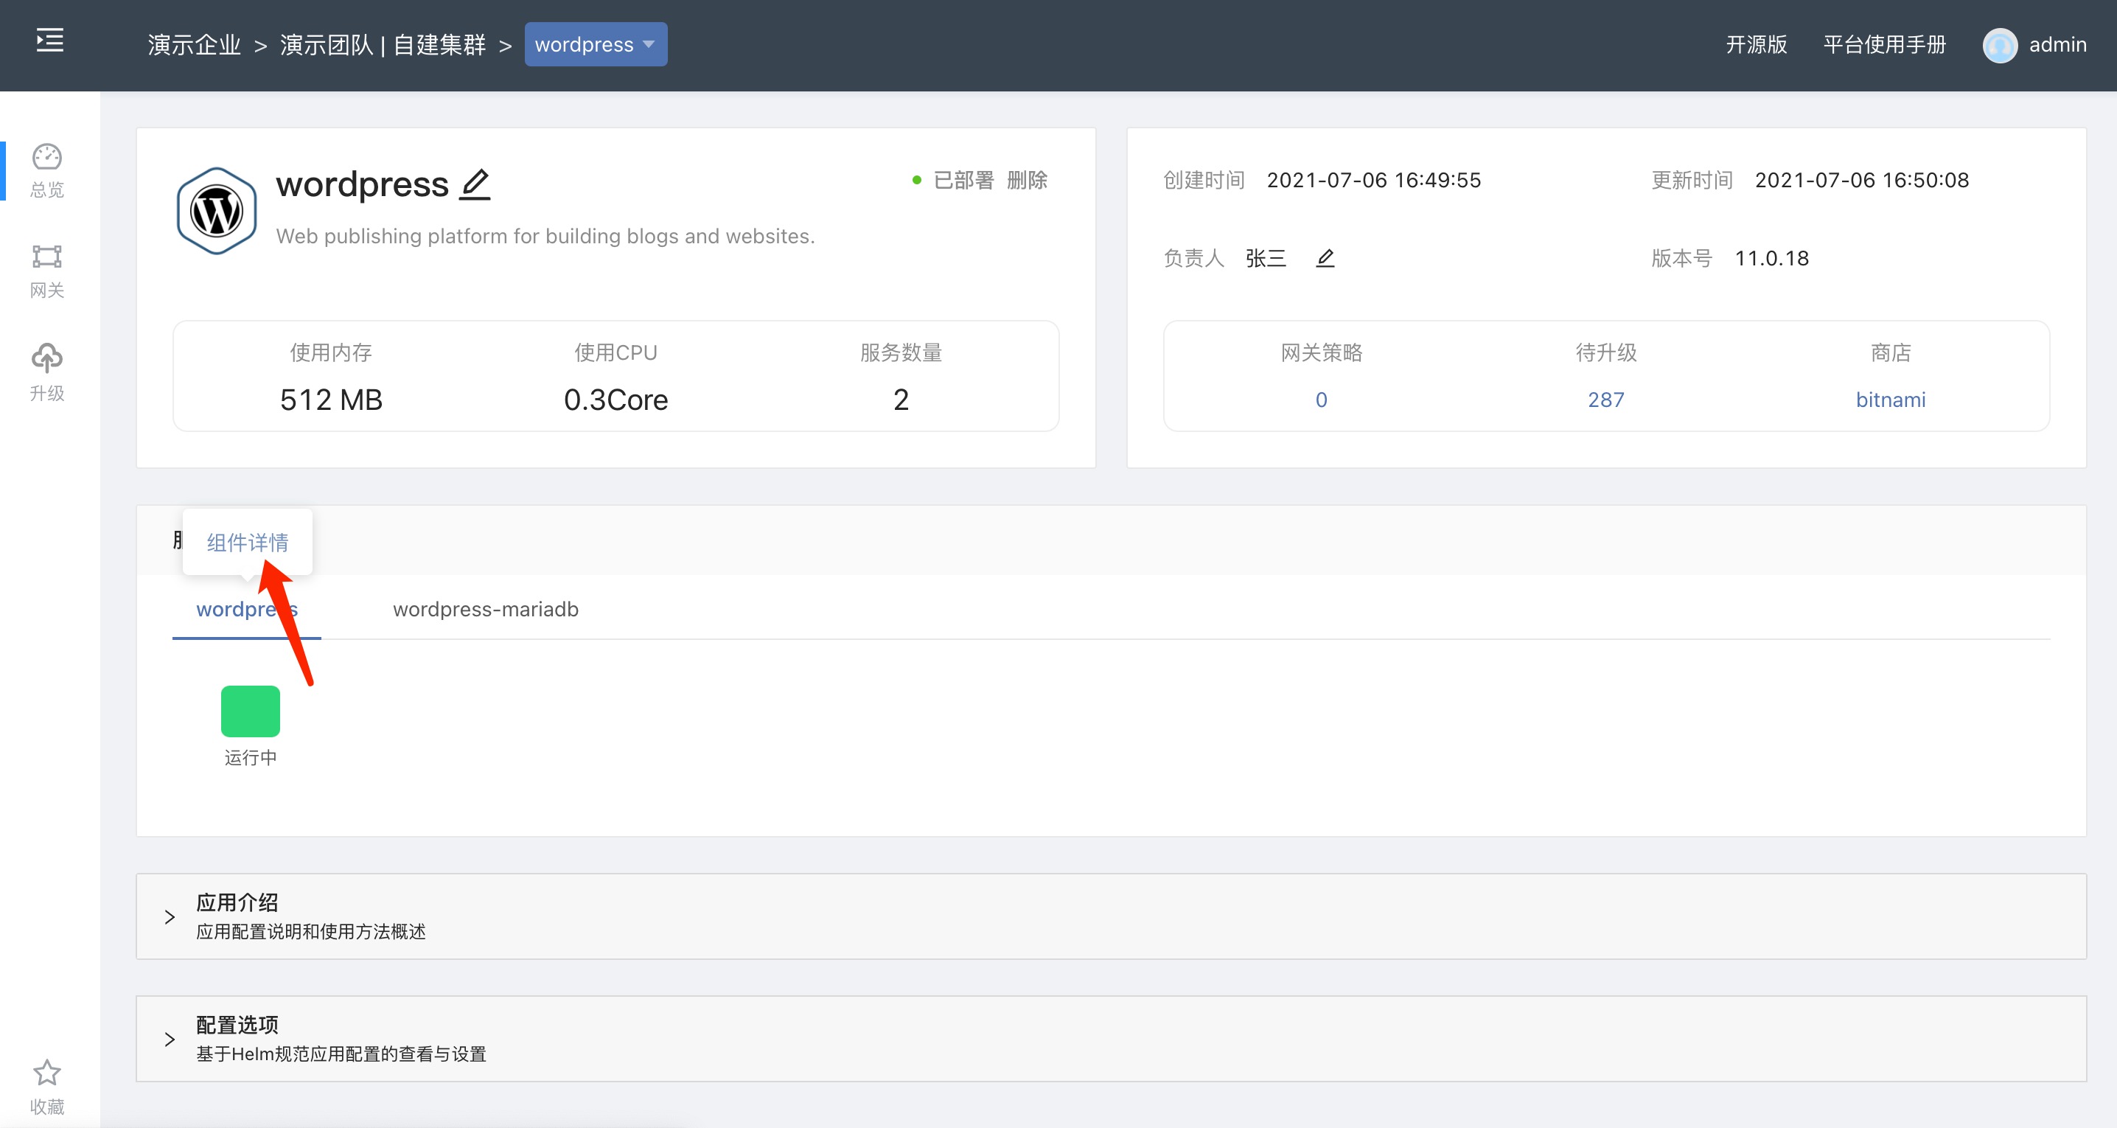The height and width of the screenshot is (1128, 2117).
Task: Open the 待升级 count link 287
Action: point(1605,400)
